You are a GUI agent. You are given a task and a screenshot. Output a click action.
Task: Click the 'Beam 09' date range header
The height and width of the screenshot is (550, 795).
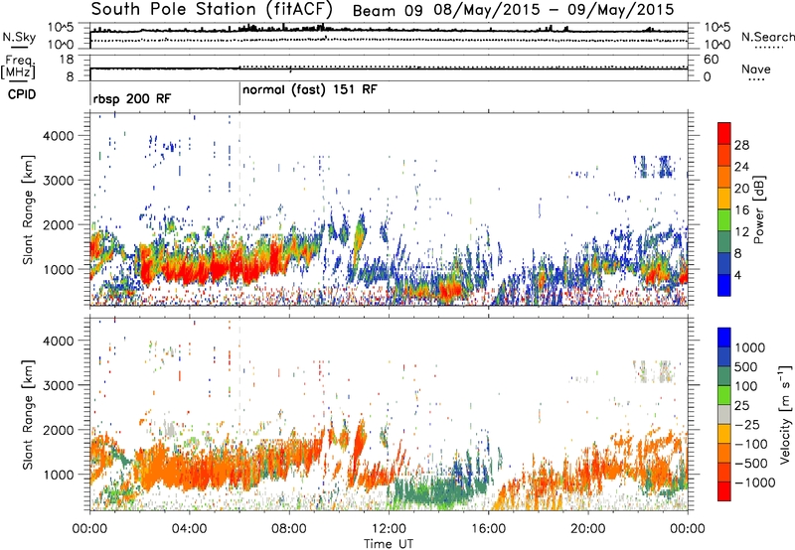click(x=513, y=10)
